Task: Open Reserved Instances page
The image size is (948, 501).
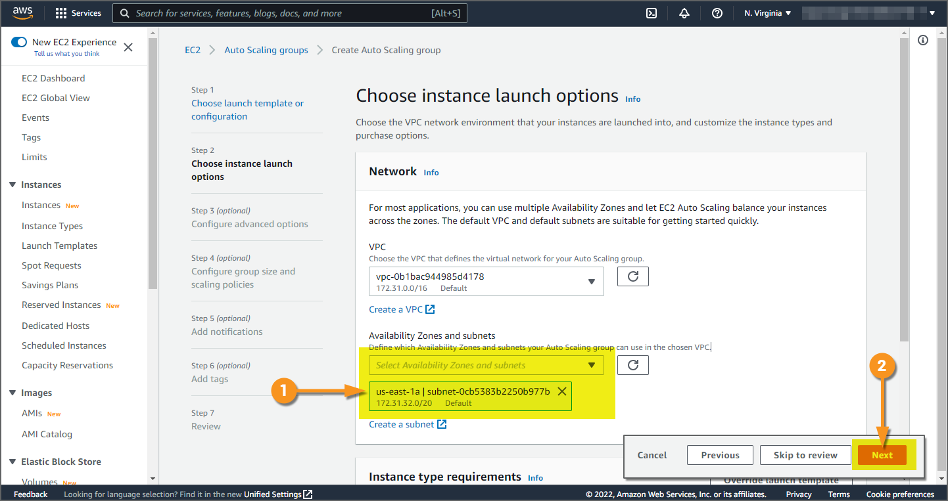Action: tap(61, 305)
